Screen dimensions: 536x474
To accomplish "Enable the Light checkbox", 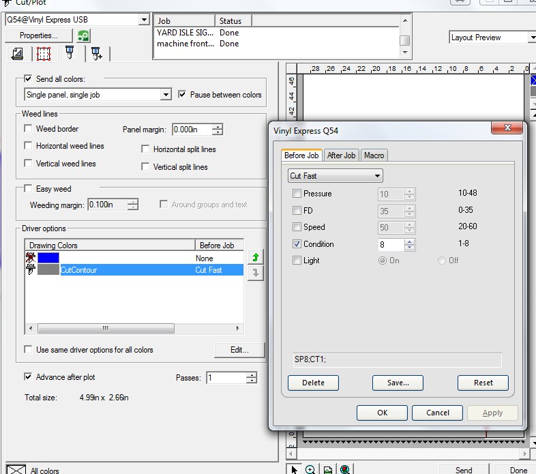I will pos(297,261).
